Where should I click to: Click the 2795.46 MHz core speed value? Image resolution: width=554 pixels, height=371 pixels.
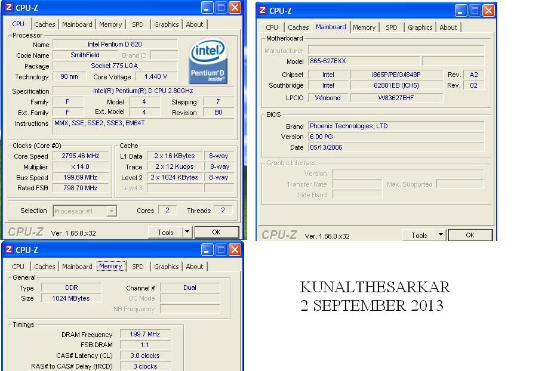coord(81,156)
